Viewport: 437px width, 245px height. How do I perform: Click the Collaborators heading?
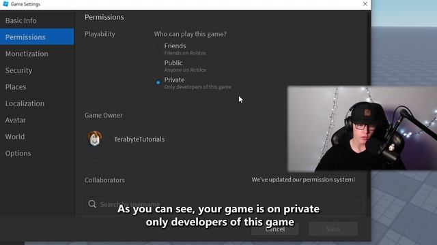(104, 180)
